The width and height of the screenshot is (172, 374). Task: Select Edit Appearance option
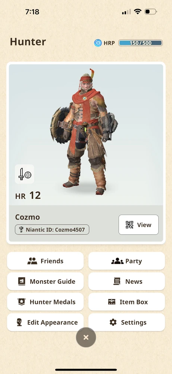pos(45,322)
